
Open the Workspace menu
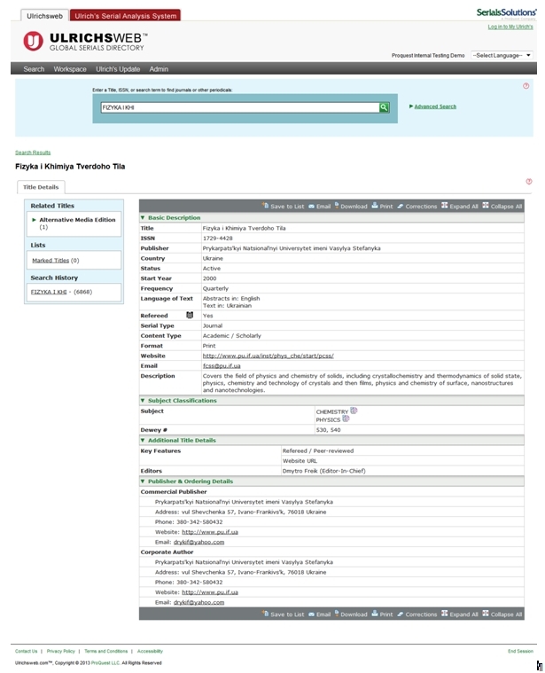pyautogui.click(x=70, y=69)
